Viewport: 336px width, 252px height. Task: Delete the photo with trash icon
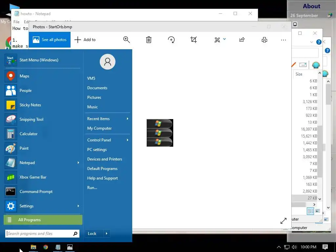[149, 40]
